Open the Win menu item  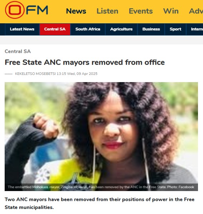point(171,11)
